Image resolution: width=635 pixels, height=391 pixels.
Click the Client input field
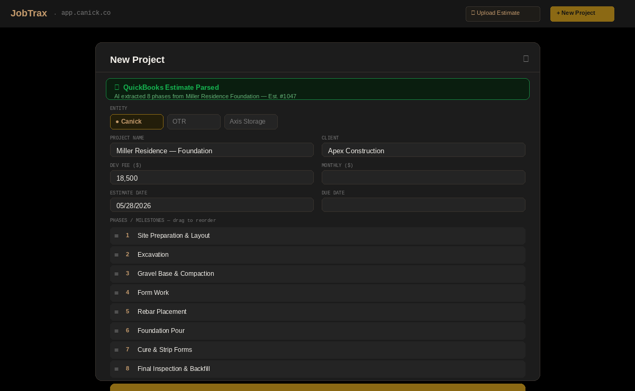[423, 150]
